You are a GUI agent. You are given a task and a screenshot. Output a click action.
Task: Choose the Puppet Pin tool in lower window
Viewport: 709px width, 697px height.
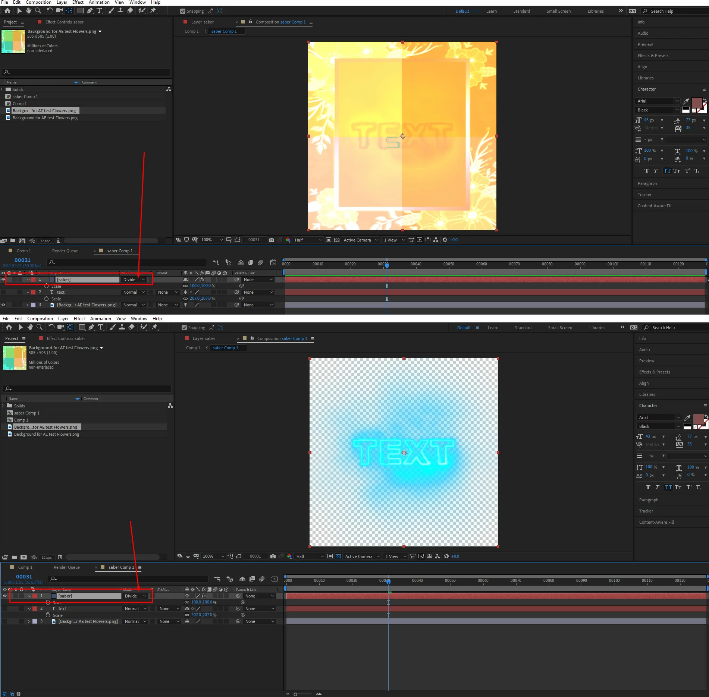(155, 327)
